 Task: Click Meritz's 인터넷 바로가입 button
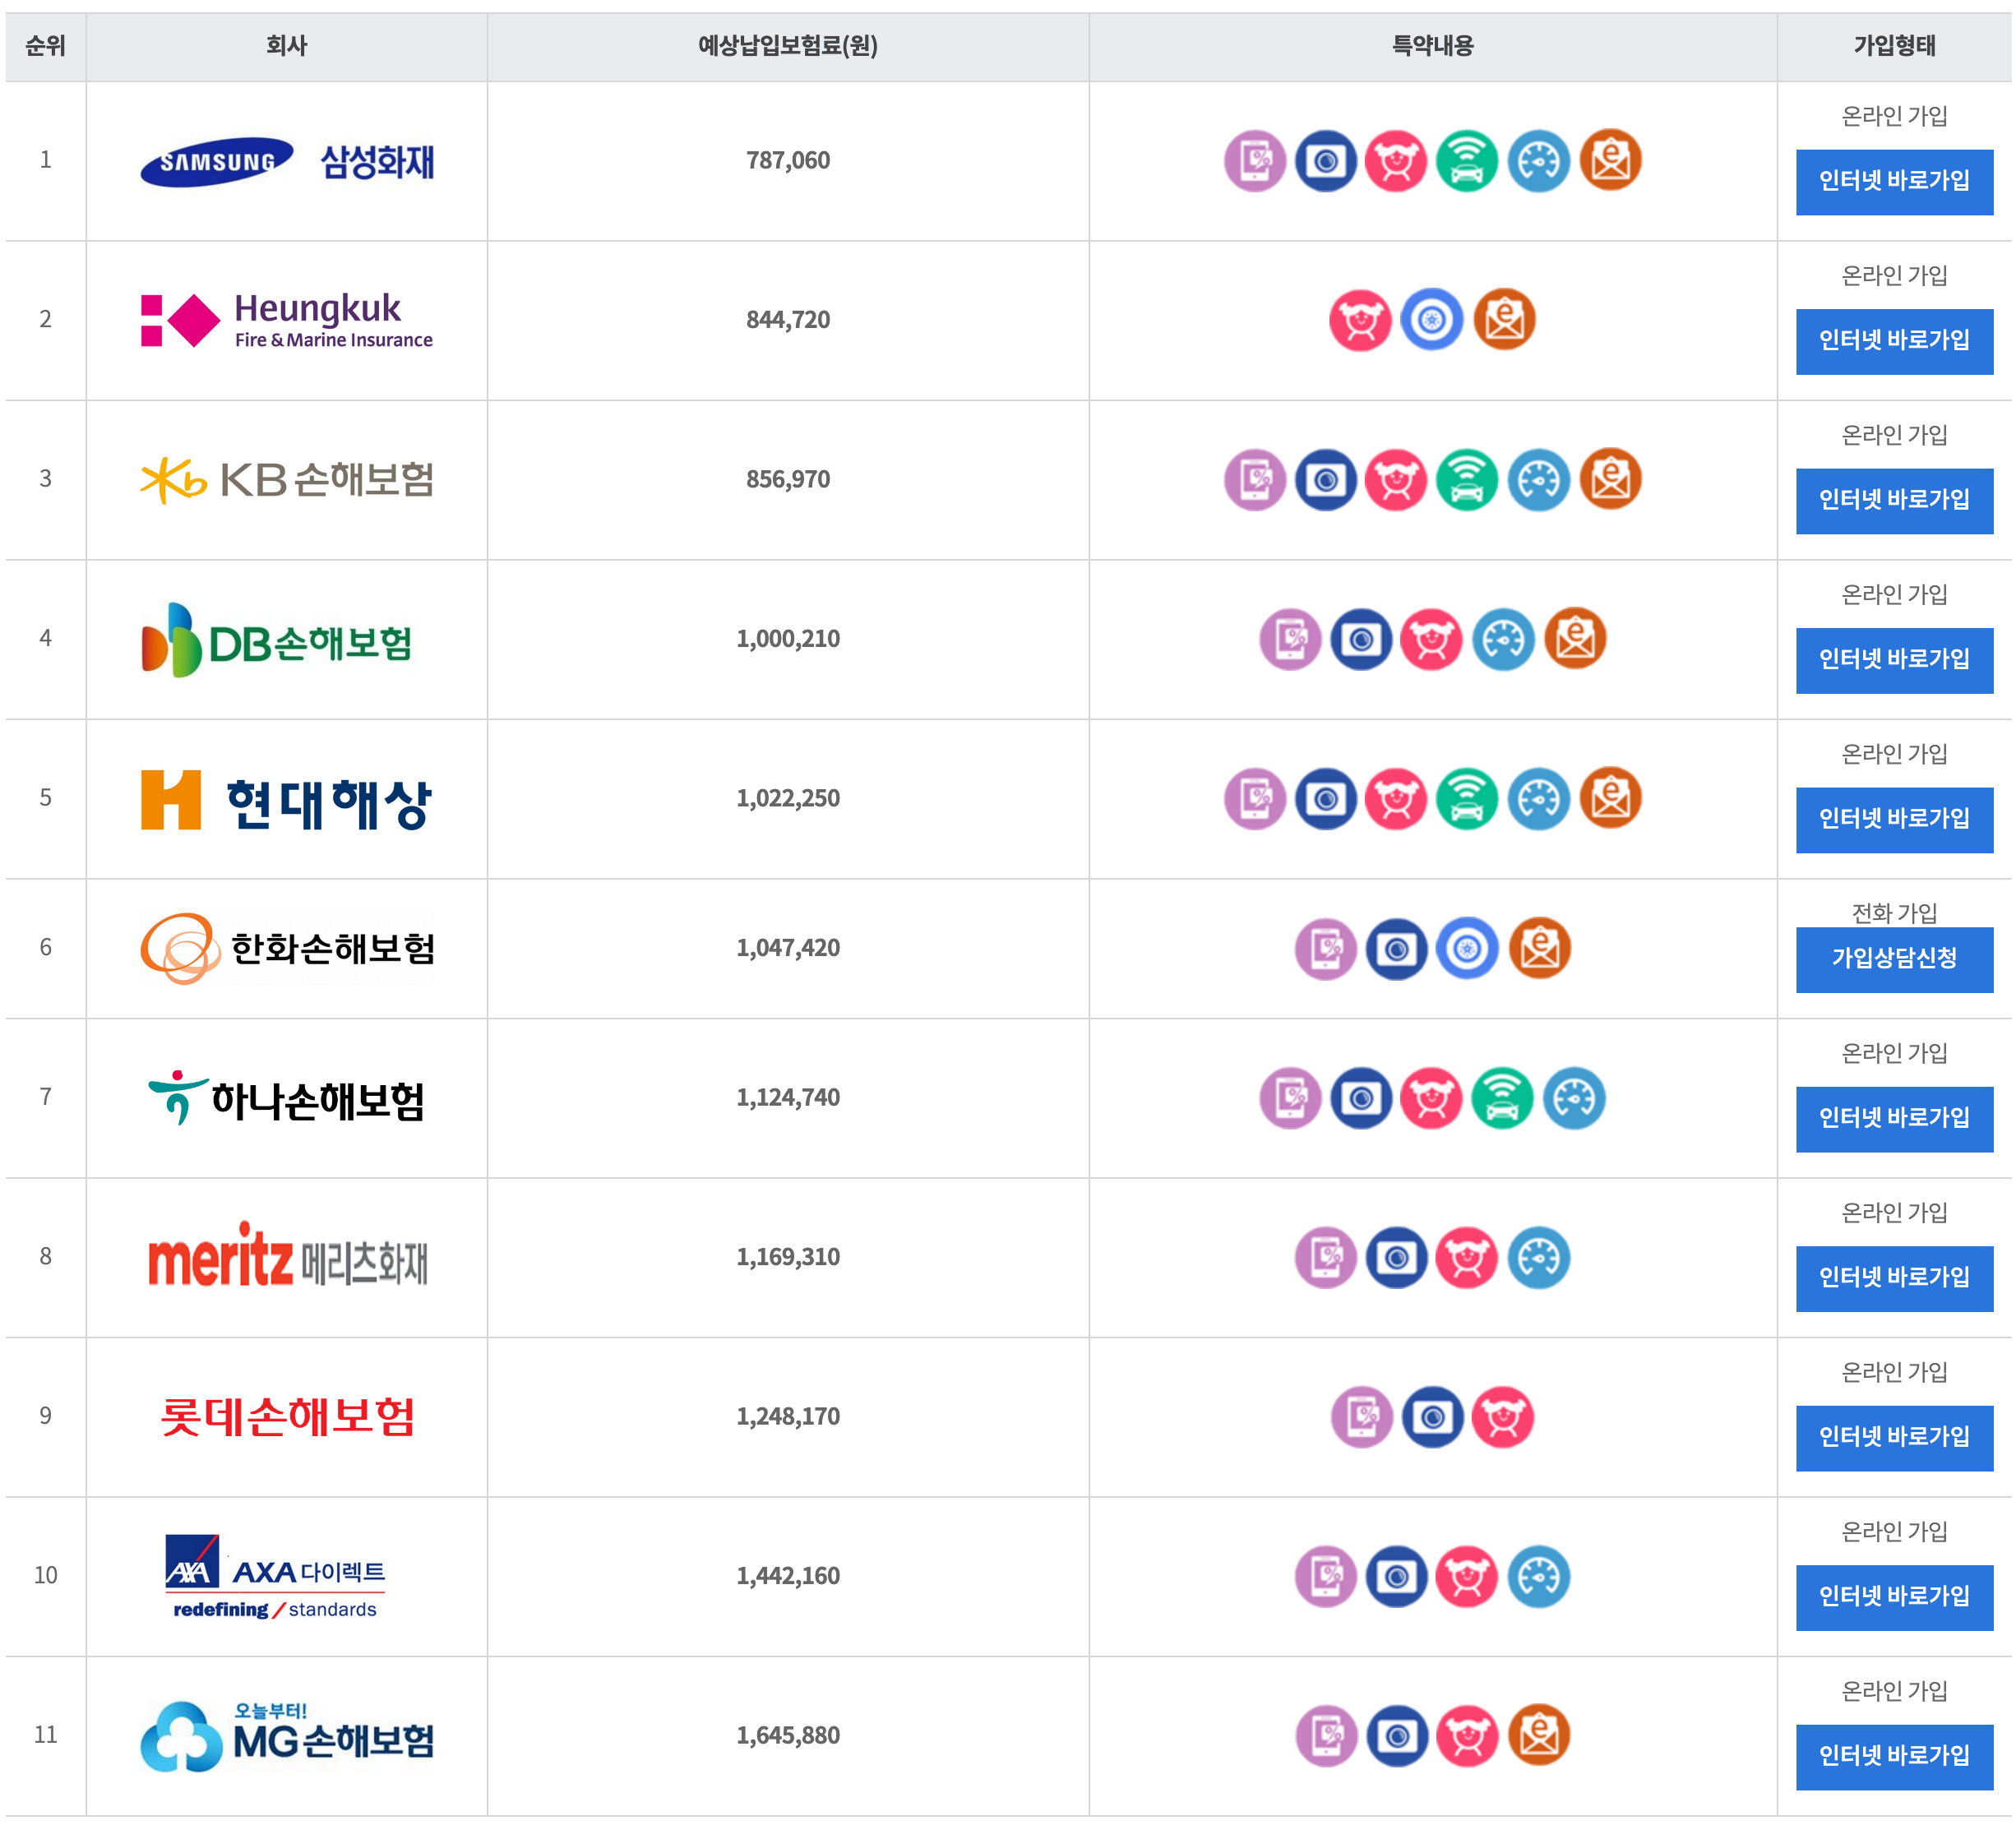tap(1894, 1279)
